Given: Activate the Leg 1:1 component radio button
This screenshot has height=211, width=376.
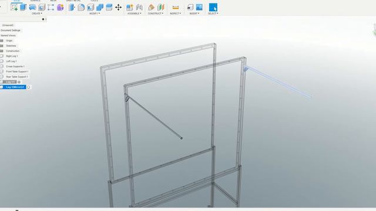Looking at the screenshot, I should tap(19, 82).
